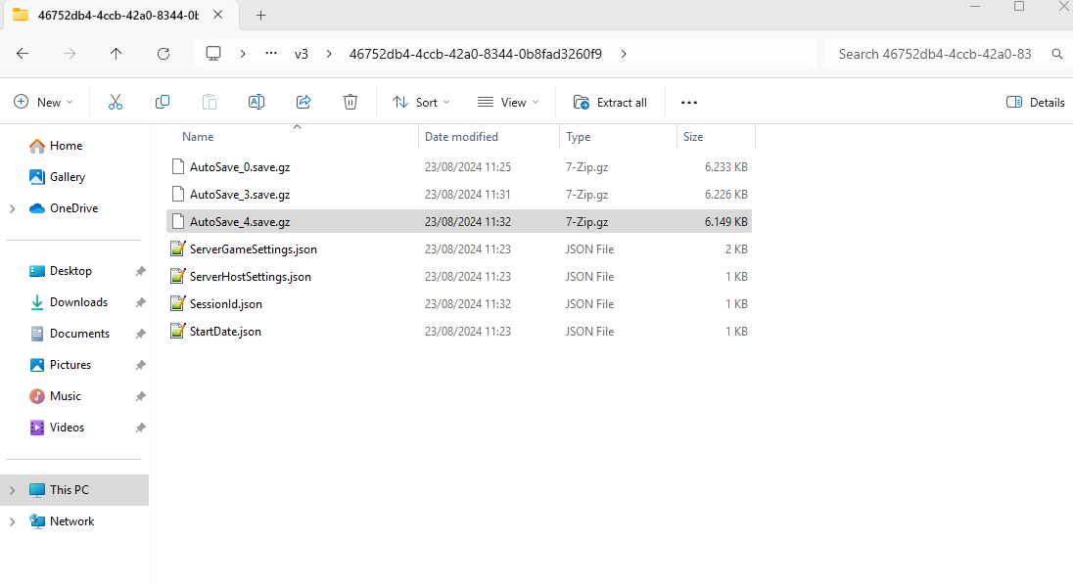Go back with the left arrow

click(x=23, y=54)
